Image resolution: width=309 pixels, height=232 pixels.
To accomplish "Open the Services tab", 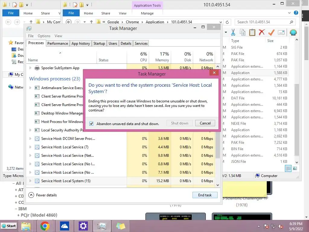I will click(x=141, y=43).
